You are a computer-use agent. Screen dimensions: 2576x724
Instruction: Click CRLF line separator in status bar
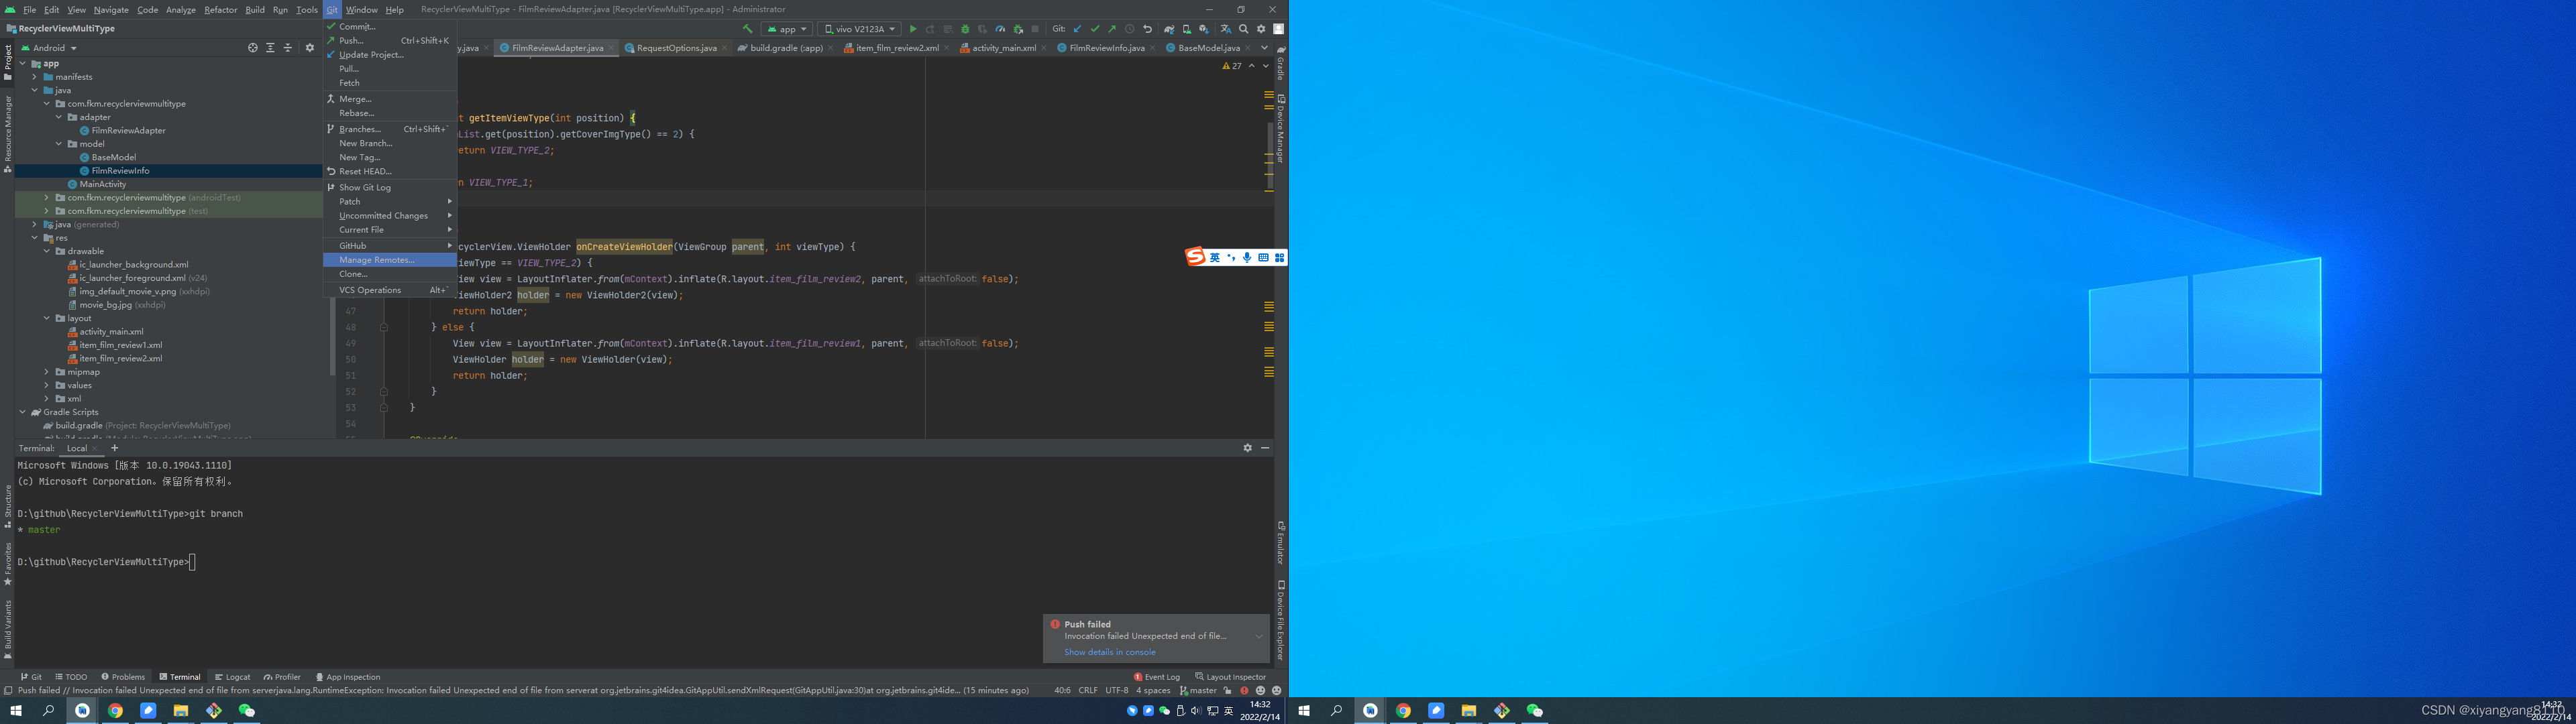point(1088,690)
